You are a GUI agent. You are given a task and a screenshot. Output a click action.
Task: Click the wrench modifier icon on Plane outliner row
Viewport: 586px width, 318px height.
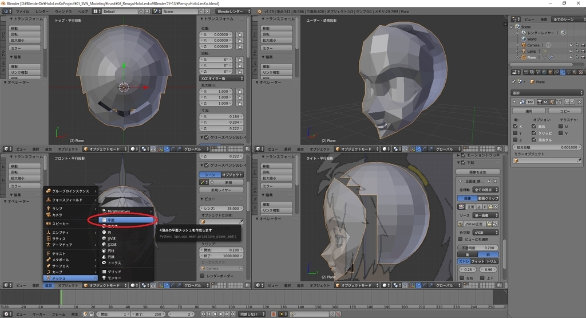click(551, 57)
